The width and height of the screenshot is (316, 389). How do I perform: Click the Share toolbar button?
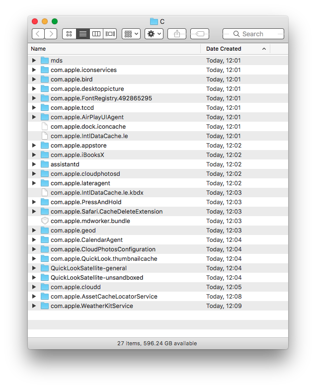[177, 34]
